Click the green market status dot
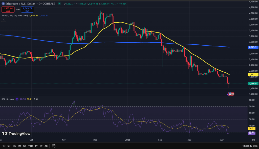 [59, 4]
